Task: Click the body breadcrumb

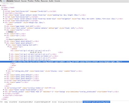Action: point(6,102)
